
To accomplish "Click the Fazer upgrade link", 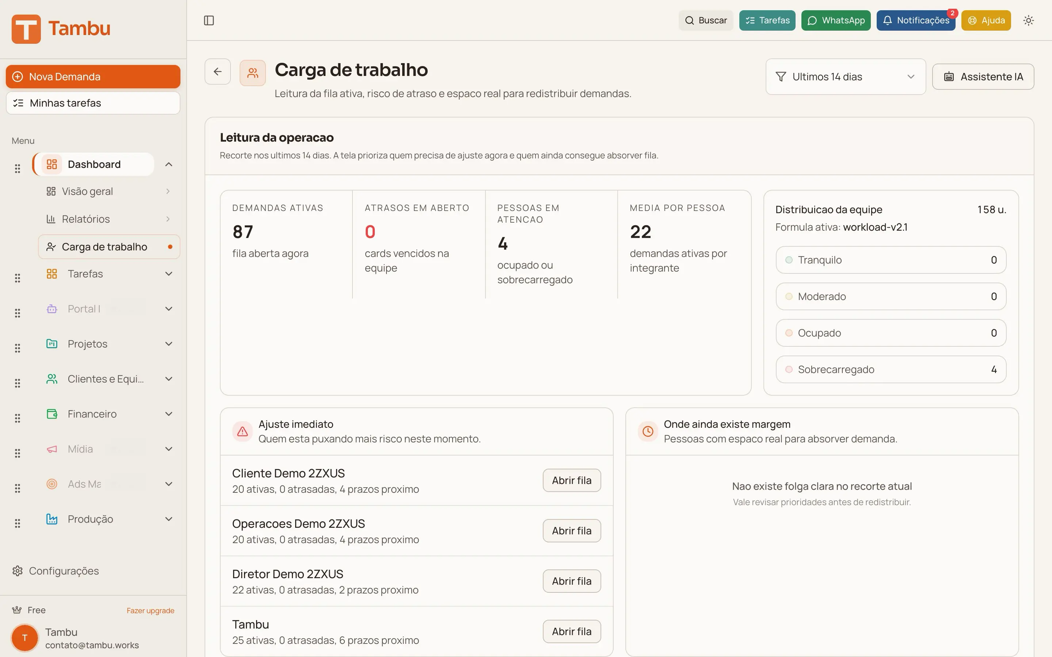I will pos(150,610).
